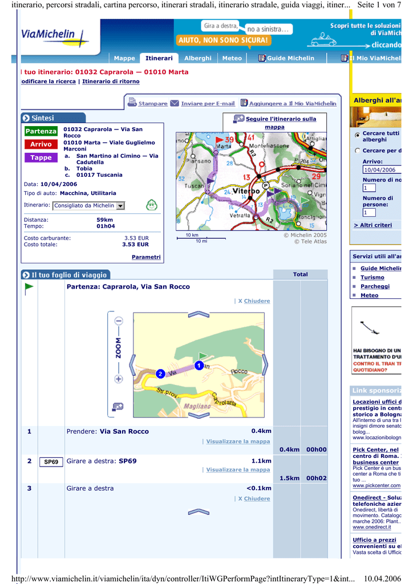Expand Altri criteri hotel options
413x584 pixels.
click(x=372, y=225)
